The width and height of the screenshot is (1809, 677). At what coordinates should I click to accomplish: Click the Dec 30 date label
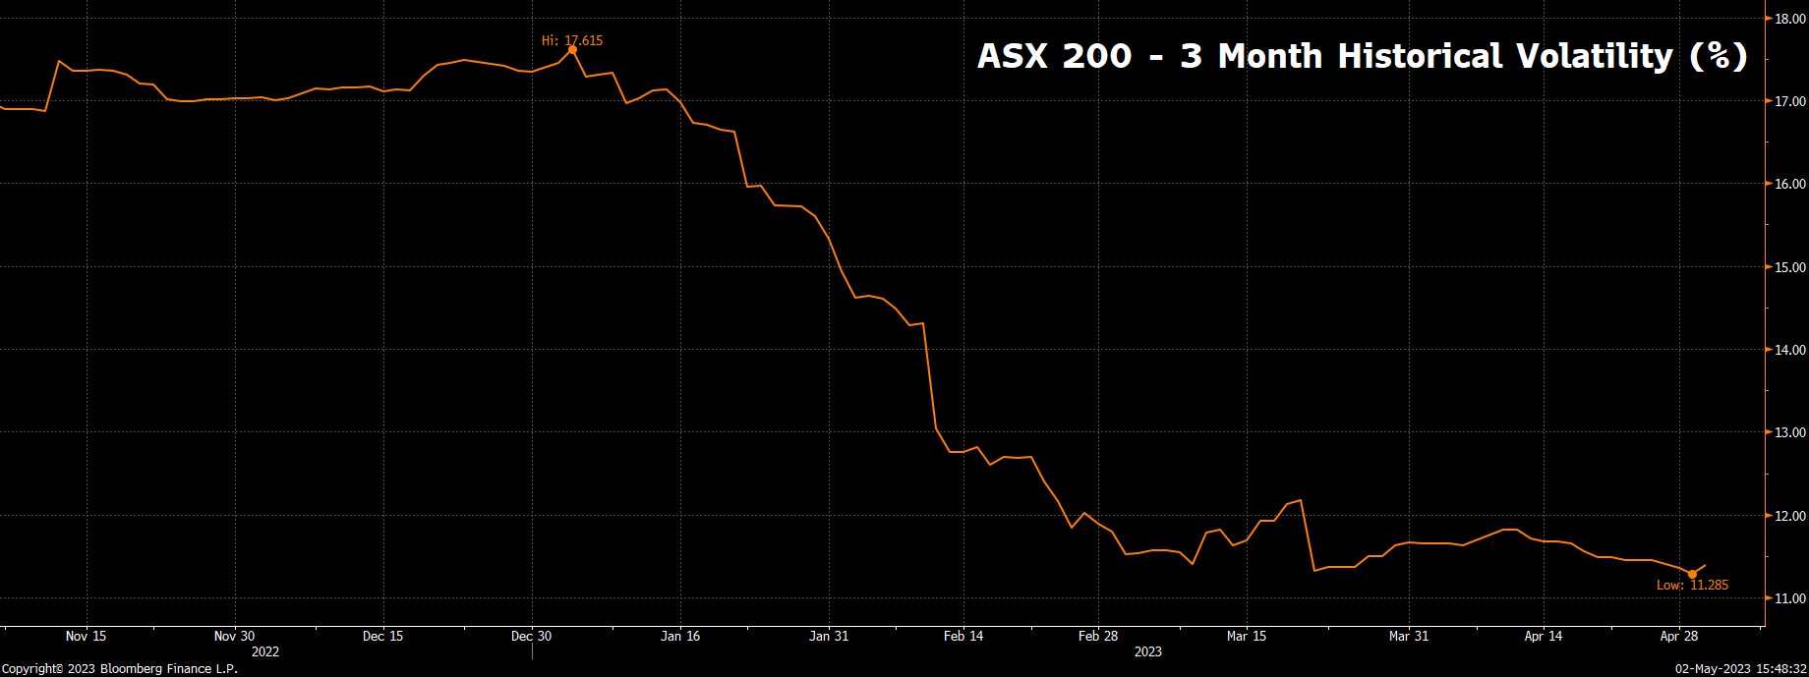tap(531, 636)
